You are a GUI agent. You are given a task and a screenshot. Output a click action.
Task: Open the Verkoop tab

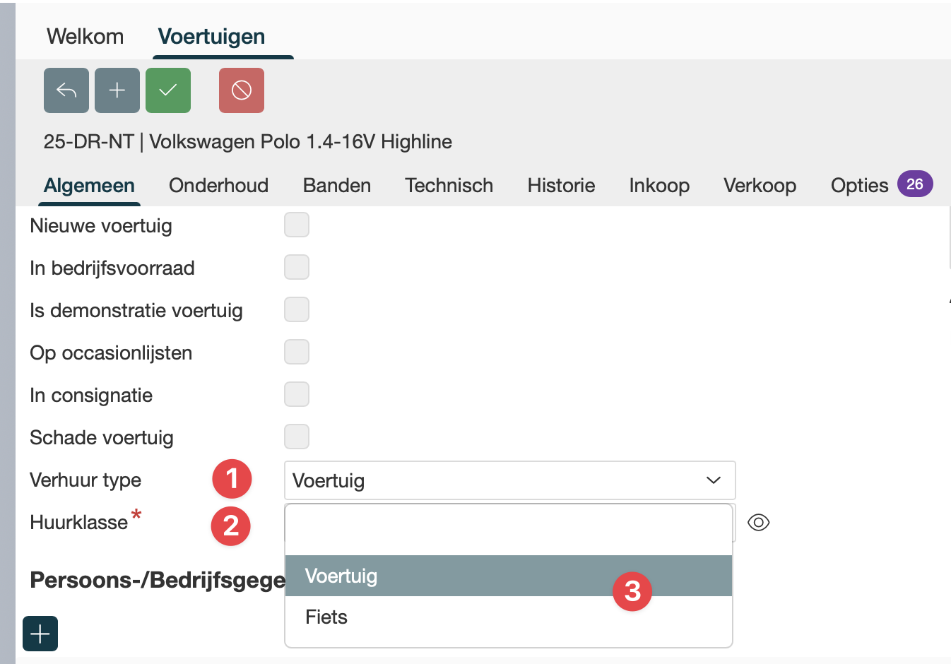(760, 186)
